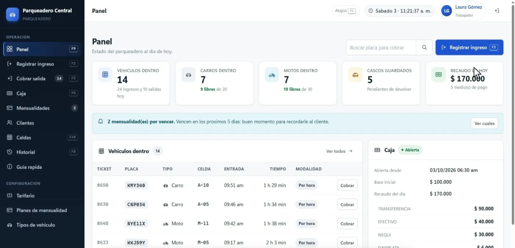Click the Guia rapida info icon
The height and width of the screenshot is (248, 515).
(10, 167)
